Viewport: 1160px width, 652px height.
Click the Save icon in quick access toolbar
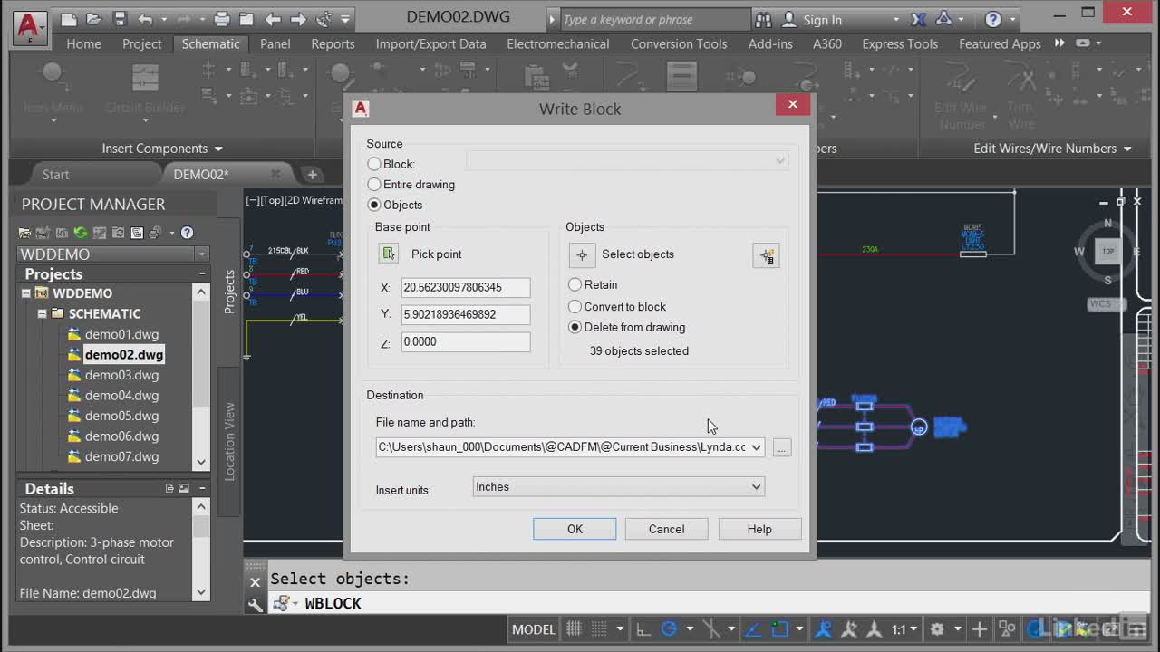[x=121, y=19]
